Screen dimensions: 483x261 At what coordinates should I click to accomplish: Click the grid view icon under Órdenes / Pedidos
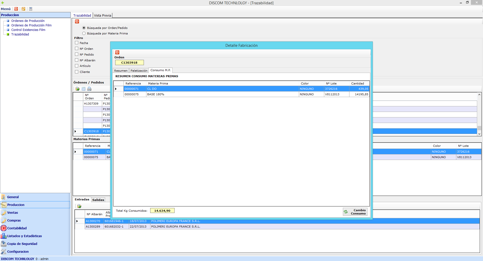click(x=84, y=89)
